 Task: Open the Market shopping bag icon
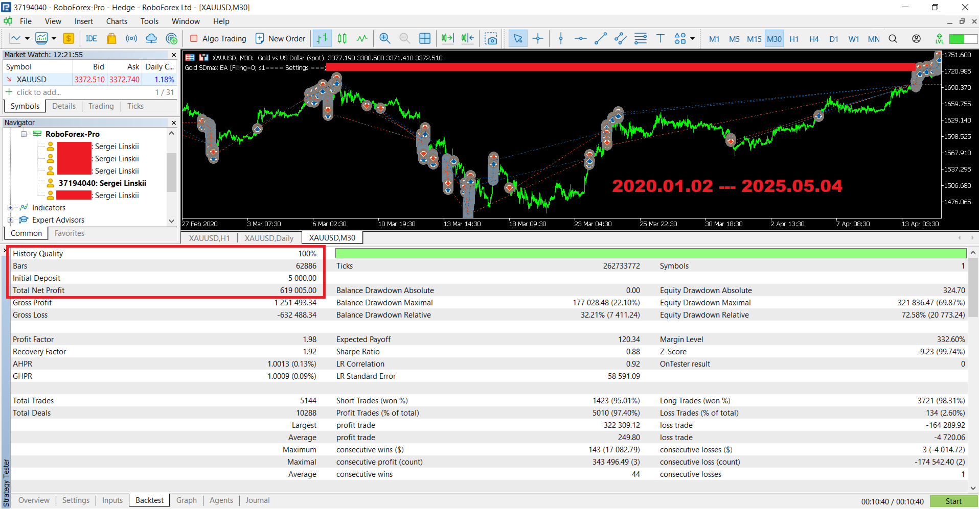pos(111,38)
